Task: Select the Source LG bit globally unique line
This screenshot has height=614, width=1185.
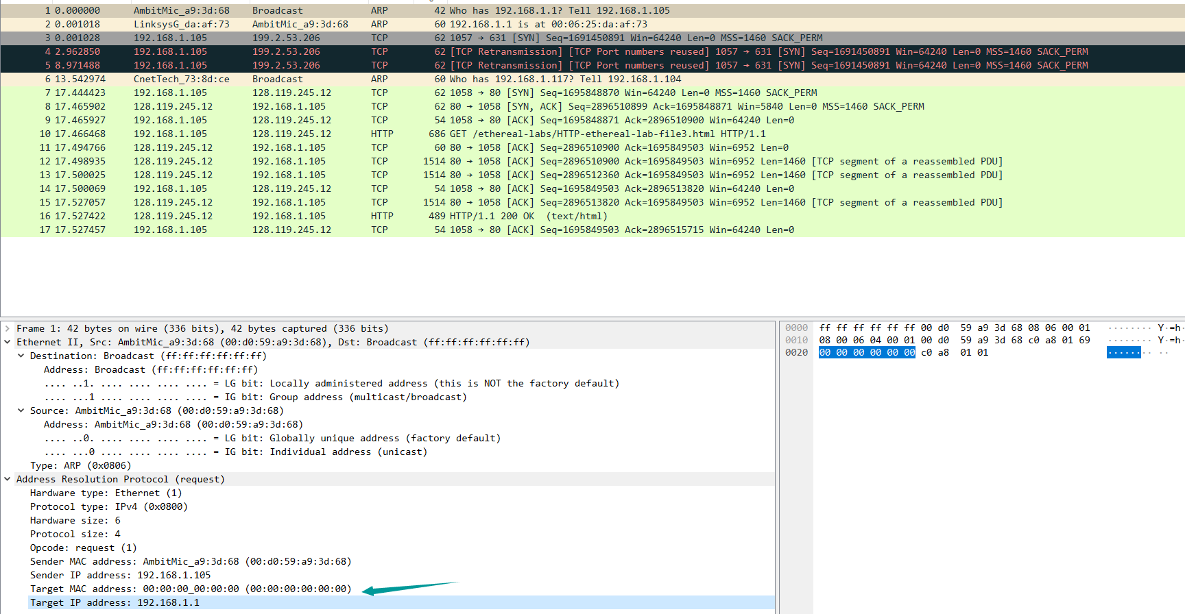Action: [x=272, y=439]
